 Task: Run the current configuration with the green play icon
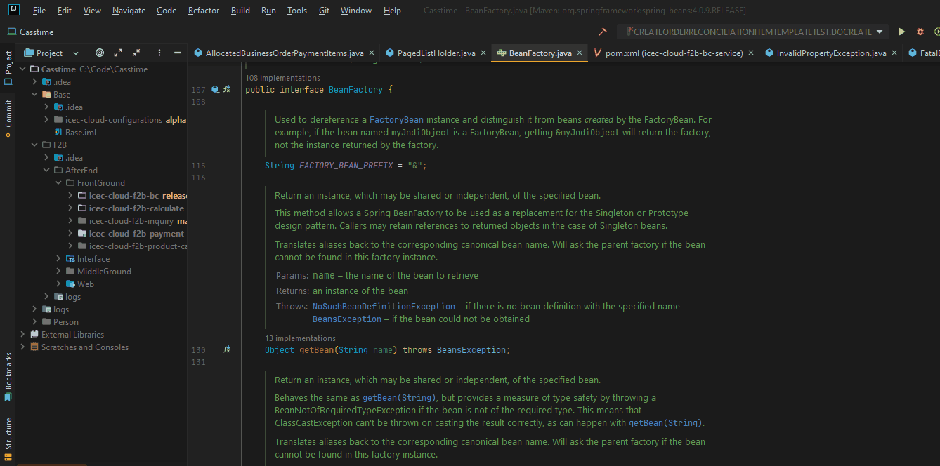pyautogui.click(x=901, y=32)
